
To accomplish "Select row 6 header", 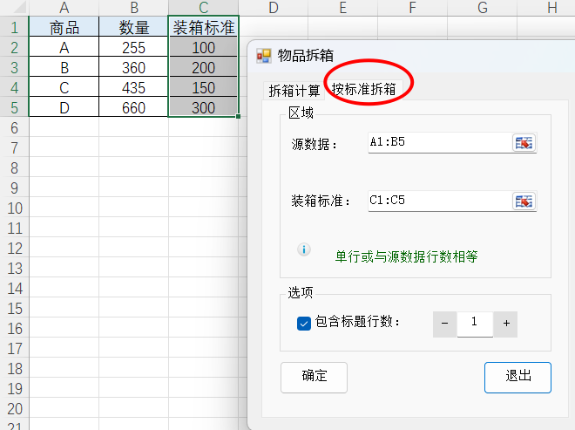I will coord(14,128).
